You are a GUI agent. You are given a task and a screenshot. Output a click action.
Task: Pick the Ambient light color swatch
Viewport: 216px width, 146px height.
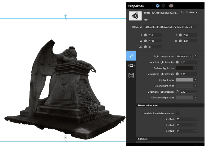(x=185, y=68)
